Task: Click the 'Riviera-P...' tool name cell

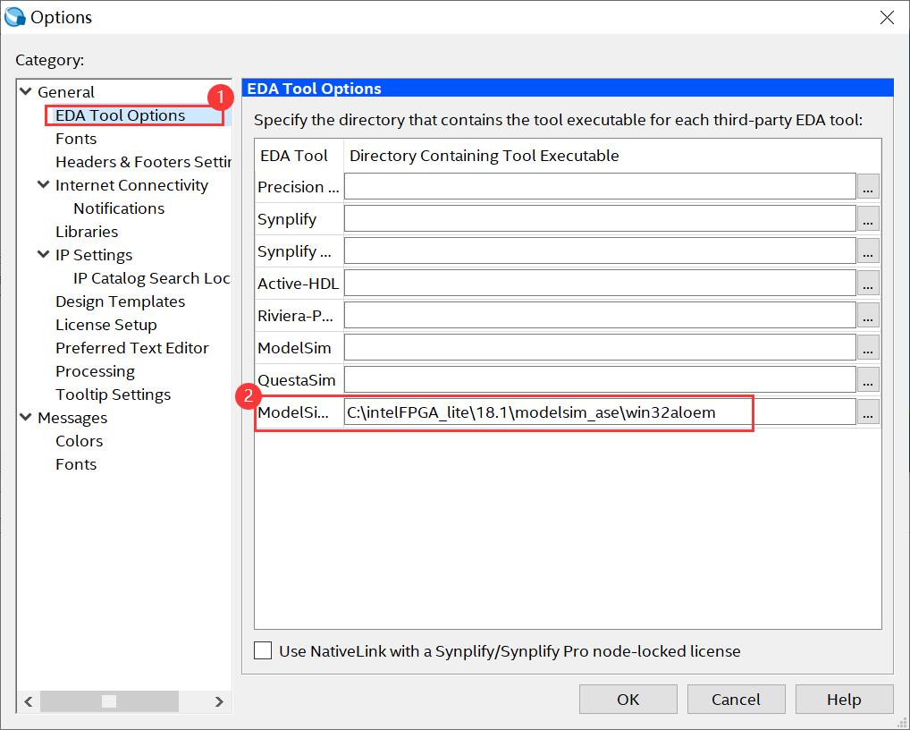Action: pos(299,315)
